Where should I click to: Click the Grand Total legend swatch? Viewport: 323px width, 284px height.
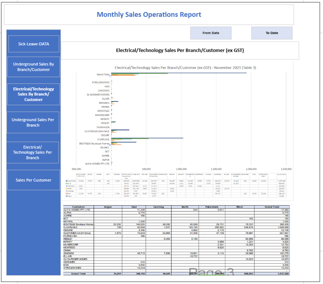tap(67, 181)
